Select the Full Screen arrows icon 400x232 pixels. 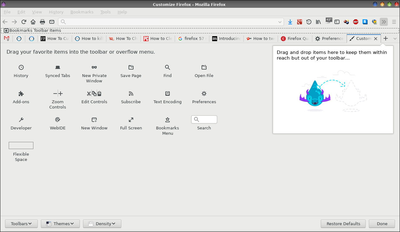click(131, 120)
